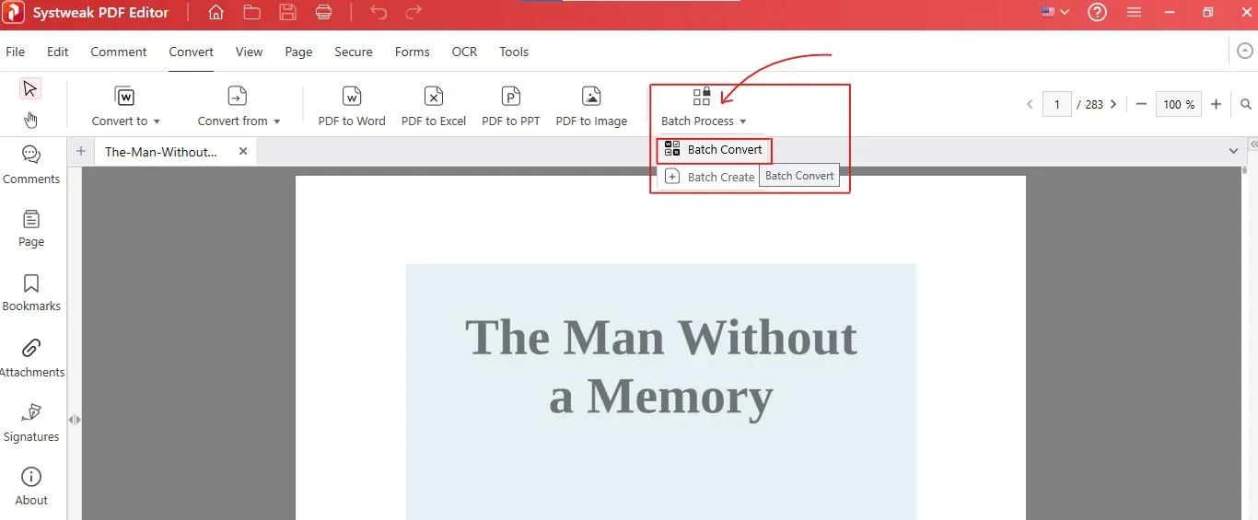Activate the arrow select tool
This screenshot has width=1258, height=520.
coord(30,89)
